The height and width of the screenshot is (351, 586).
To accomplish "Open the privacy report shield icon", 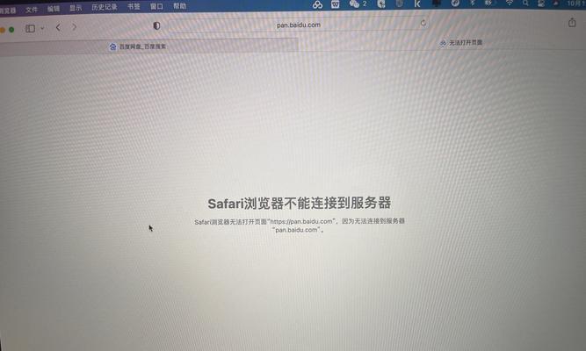I will tap(156, 25).
